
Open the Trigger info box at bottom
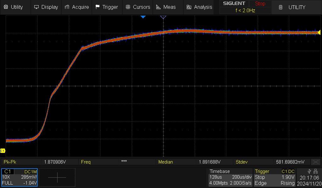[275, 177]
